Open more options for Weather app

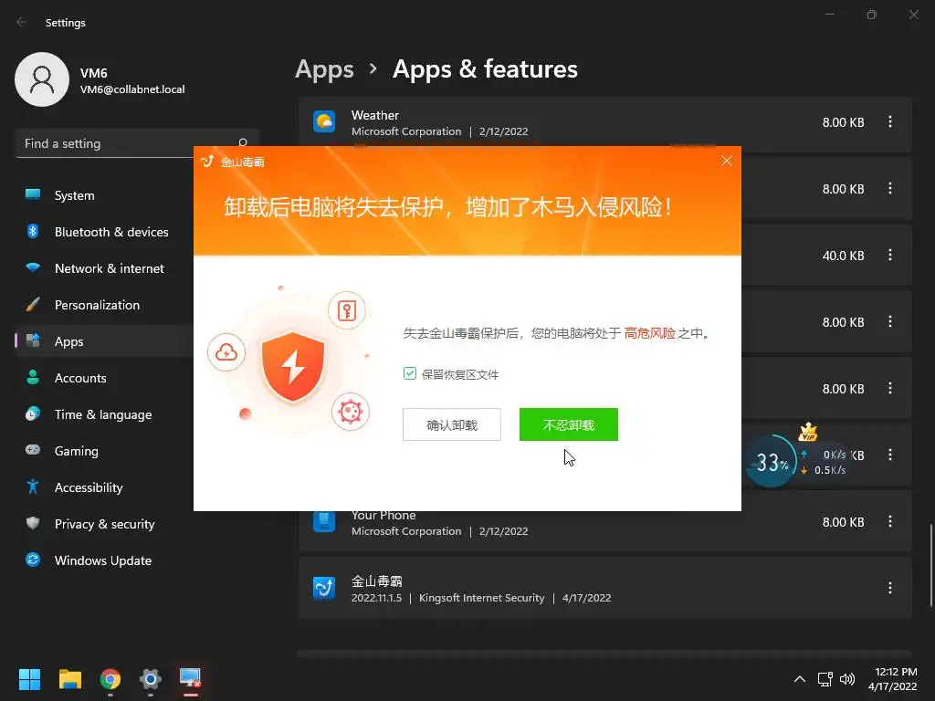coord(889,121)
